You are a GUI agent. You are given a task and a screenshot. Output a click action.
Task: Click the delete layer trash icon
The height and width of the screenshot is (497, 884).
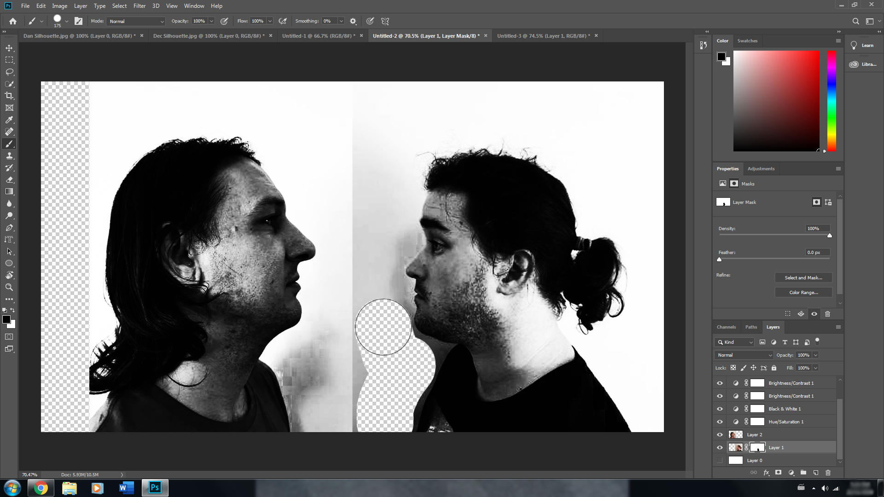(828, 473)
